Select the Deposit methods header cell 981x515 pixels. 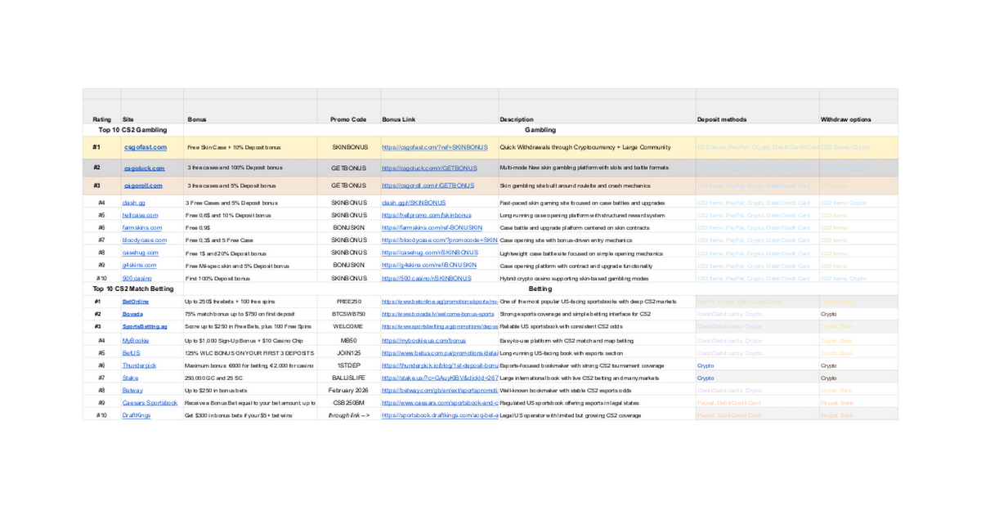coord(721,119)
